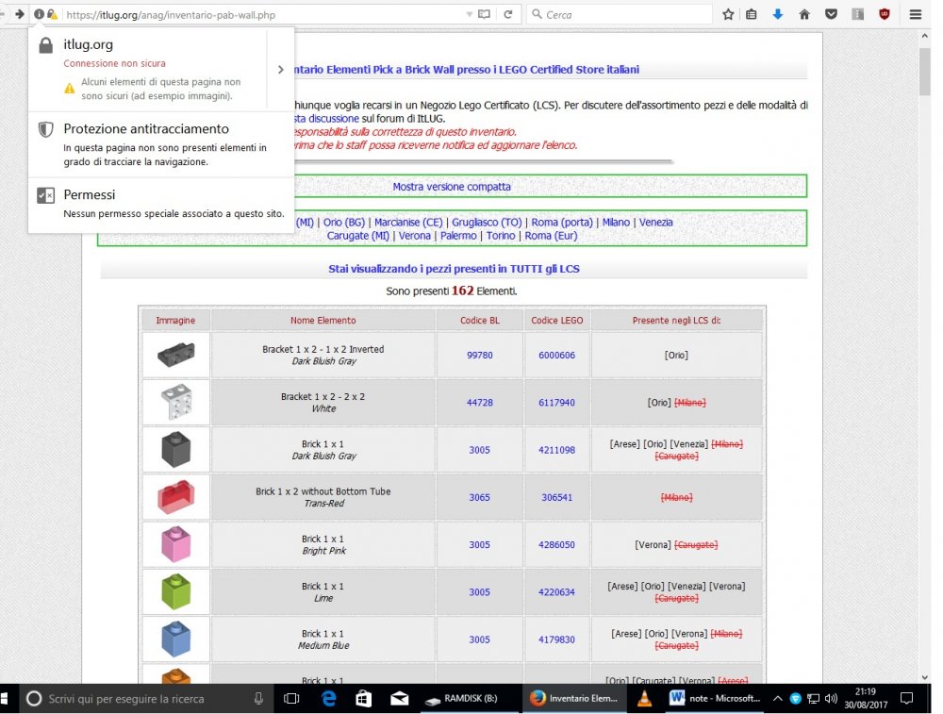This screenshot has width=943, height=714.
Task: Open the Carugate (MI) store link
Action: tap(357, 236)
